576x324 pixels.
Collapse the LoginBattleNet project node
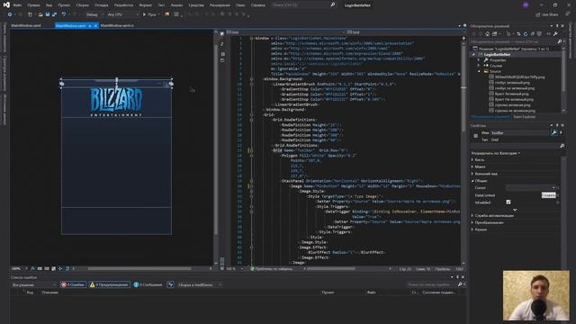pos(473,54)
